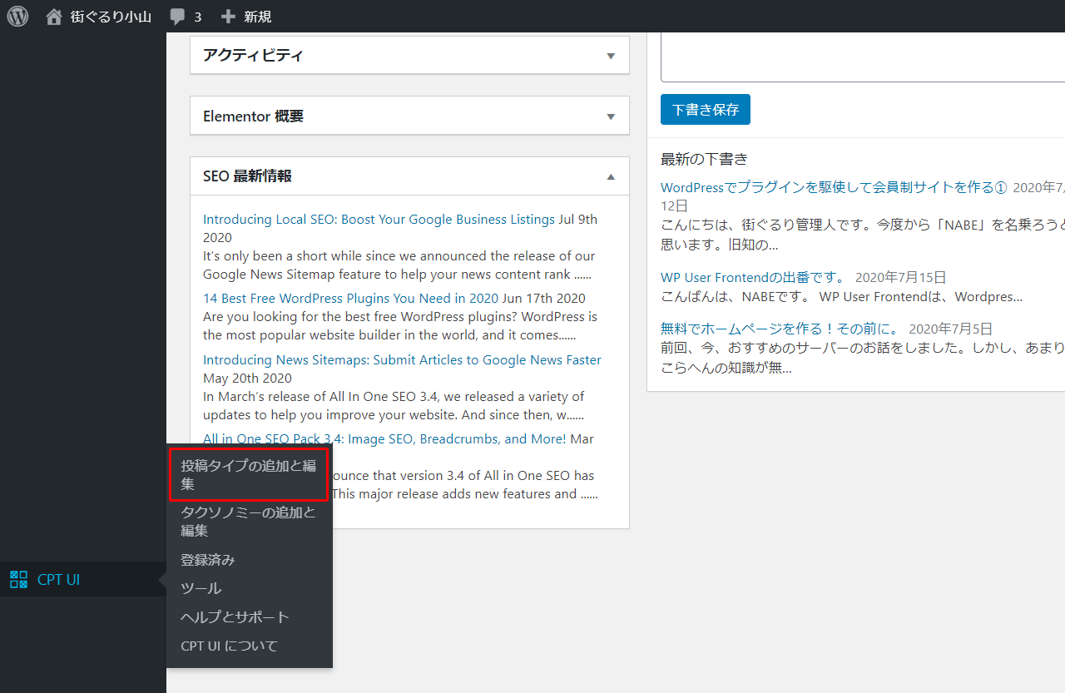Click into the draft content text area
Viewport: 1065px width, 693px height.
(x=863, y=57)
